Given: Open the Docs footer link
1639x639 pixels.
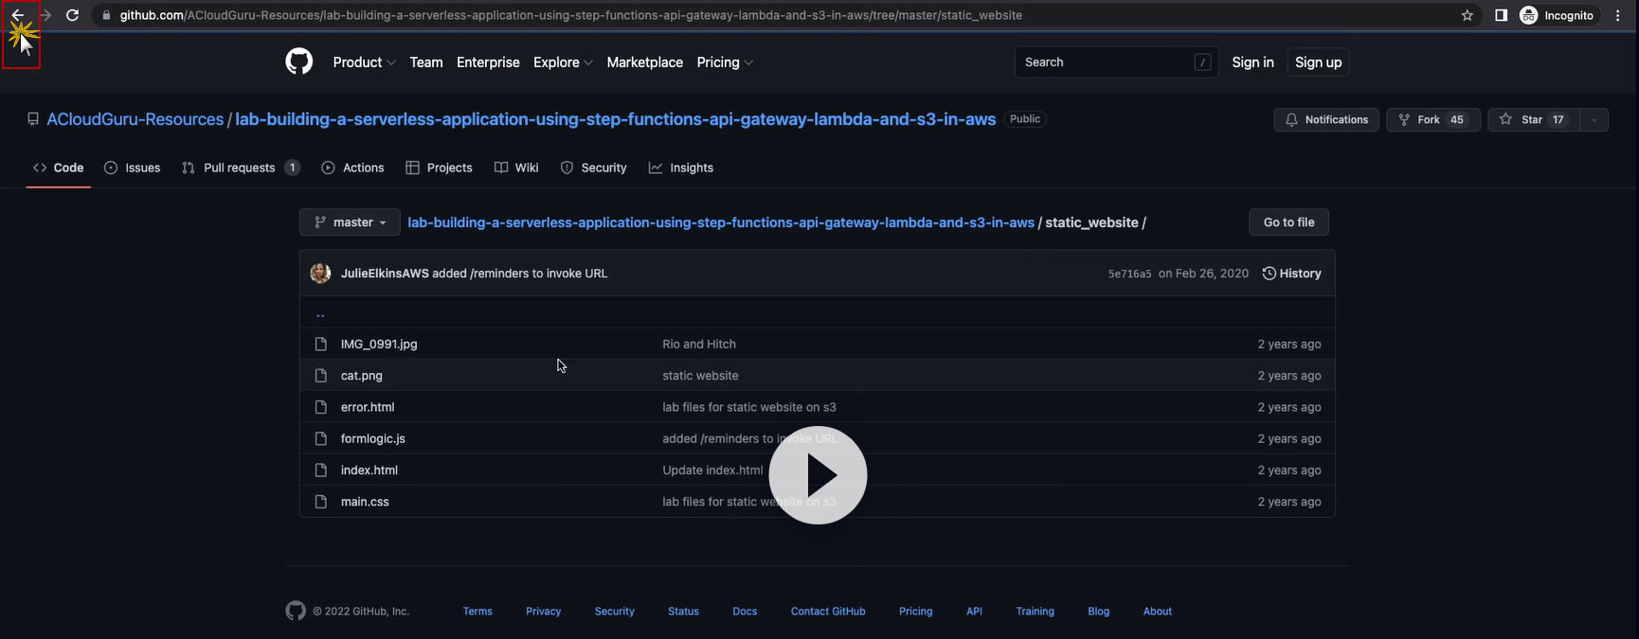Looking at the screenshot, I should point(745,612).
